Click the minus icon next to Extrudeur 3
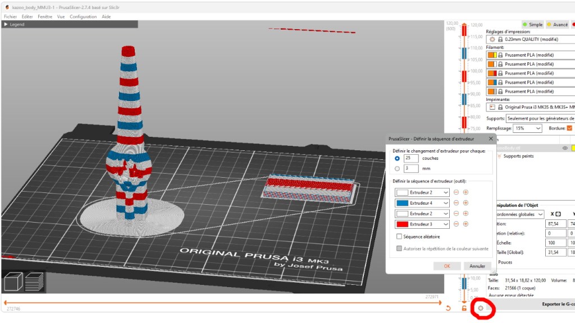Screen dimensions: 575x323 456,224
